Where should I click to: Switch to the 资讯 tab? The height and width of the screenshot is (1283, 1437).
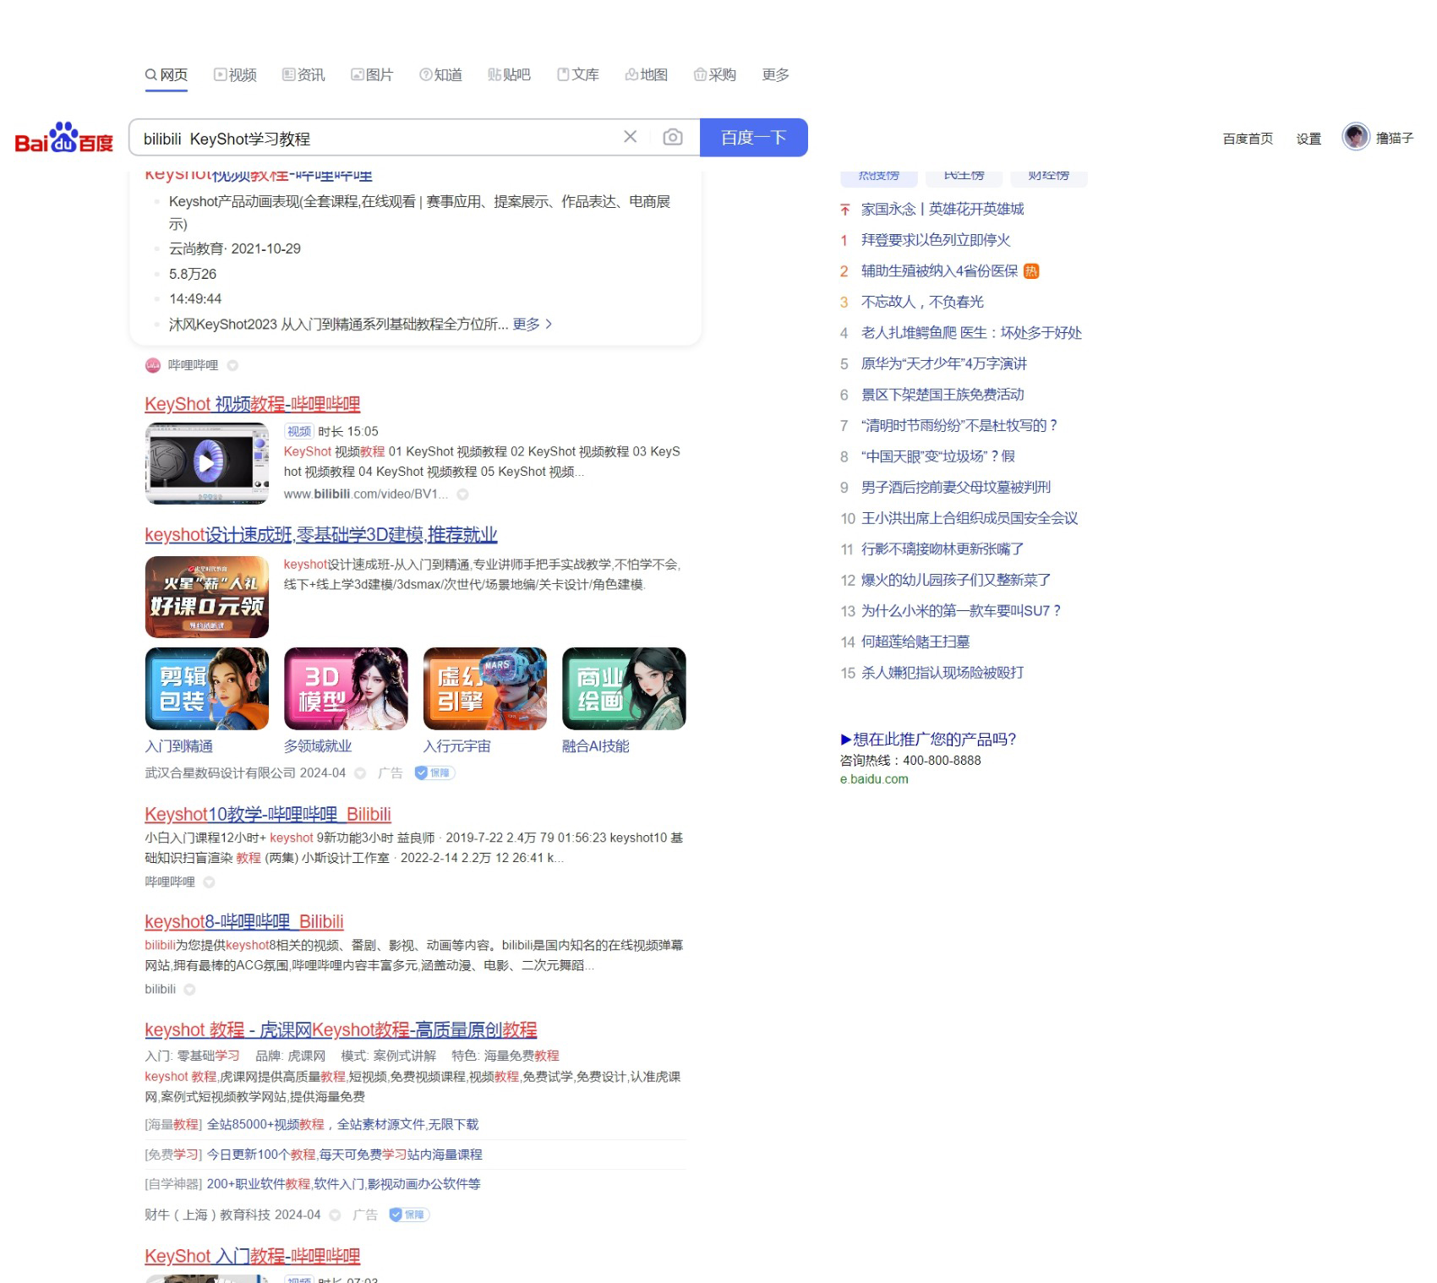pyautogui.click(x=303, y=74)
